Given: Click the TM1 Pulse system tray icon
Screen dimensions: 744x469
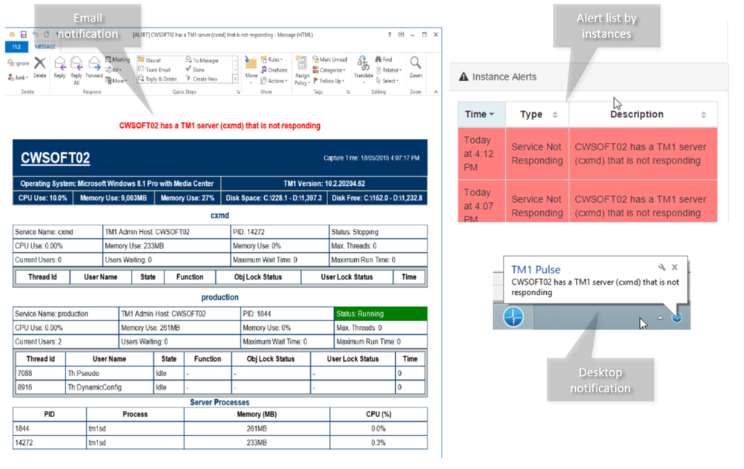Looking at the screenshot, I should (676, 317).
